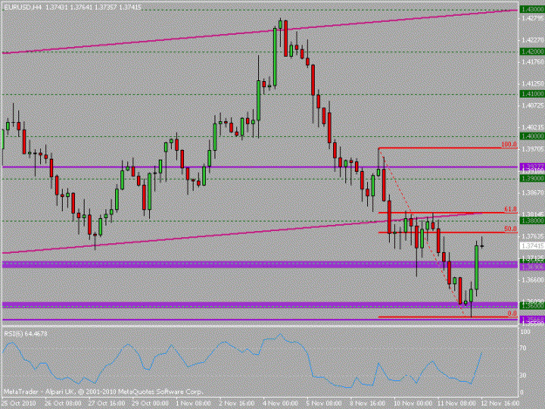Click the 11 Nov 08:00 time label

(x=456, y=403)
